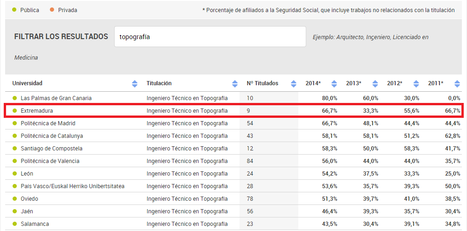Click the 2012* column header label

point(395,83)
